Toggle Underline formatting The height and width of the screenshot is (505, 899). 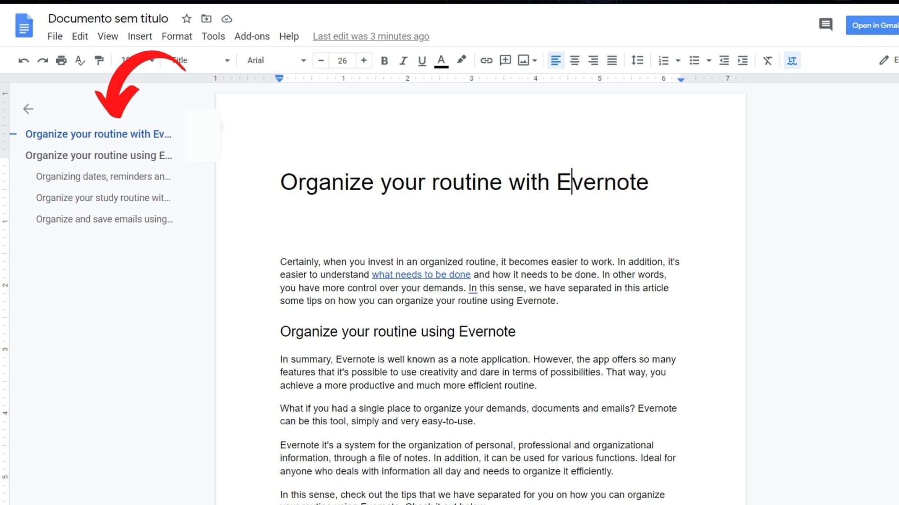pos(422,60)
